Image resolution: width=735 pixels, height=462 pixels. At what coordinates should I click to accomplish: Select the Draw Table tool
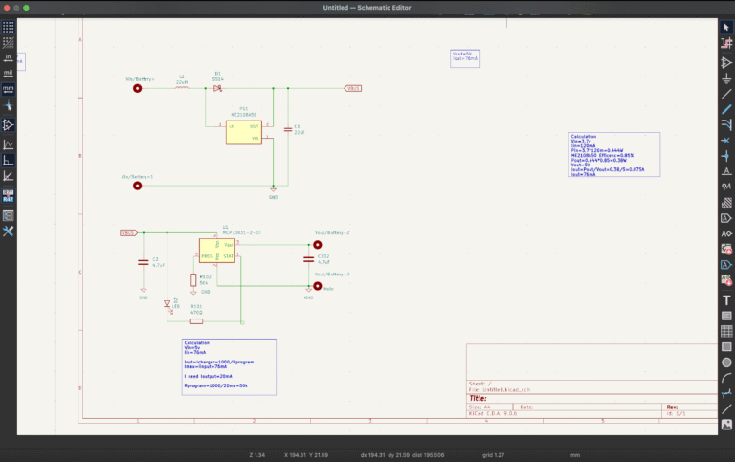coord(726,331)
